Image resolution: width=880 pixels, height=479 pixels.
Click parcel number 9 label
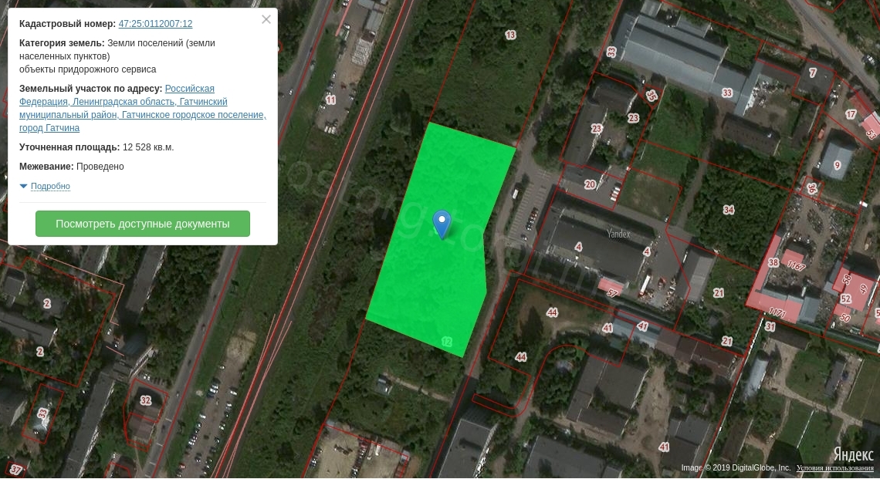(837, 165)
